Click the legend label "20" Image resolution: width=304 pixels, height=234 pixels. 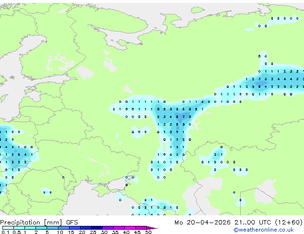point(82,232)
